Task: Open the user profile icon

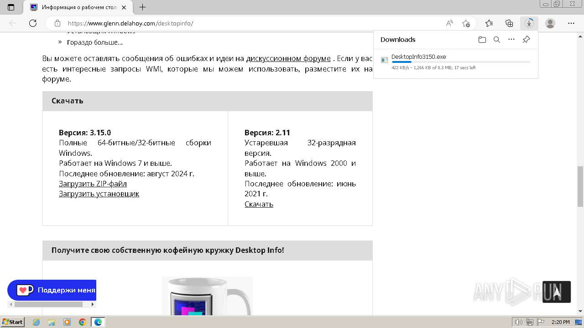Action: [550, 23]
